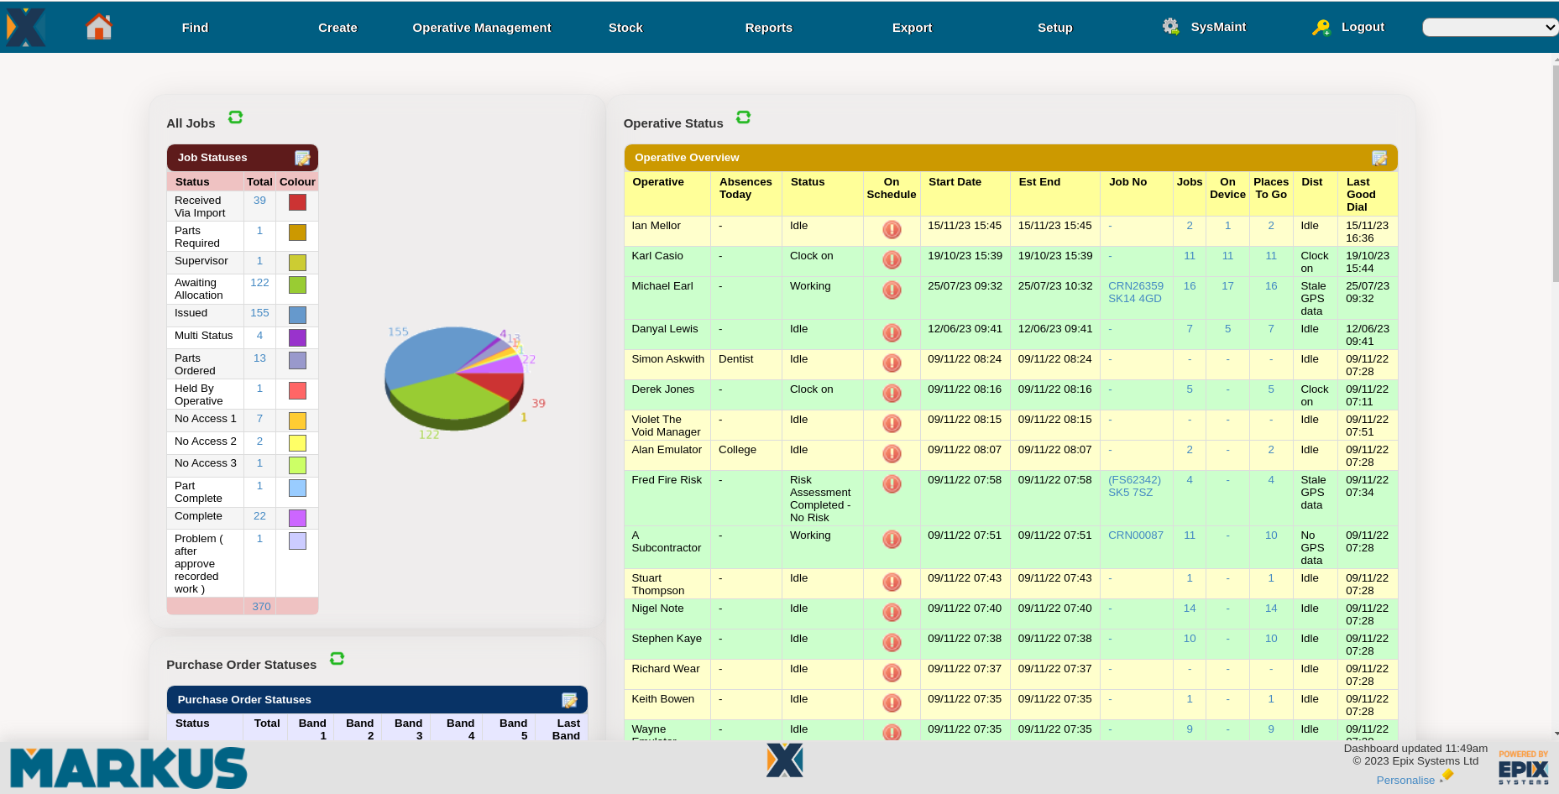1559x794 pixels.
Task: Open the Setup menu
Action: click(x=1055, y=28)
